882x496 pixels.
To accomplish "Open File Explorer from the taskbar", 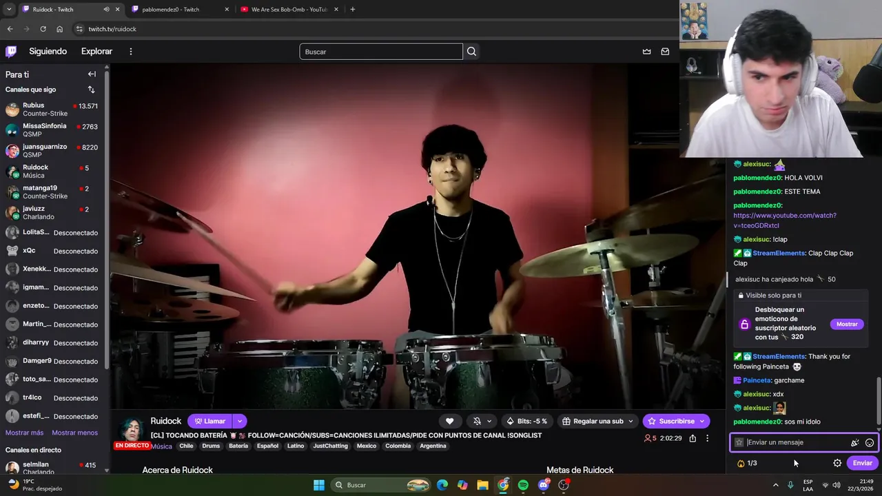I will point(482,485).
